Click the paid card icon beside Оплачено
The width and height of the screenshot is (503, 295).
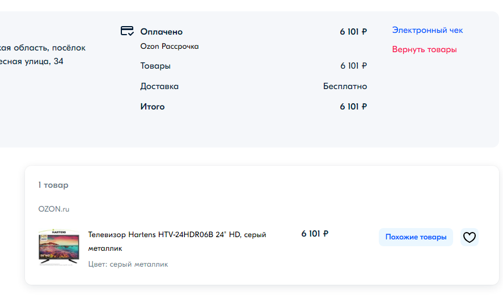(x=127, y=31)
